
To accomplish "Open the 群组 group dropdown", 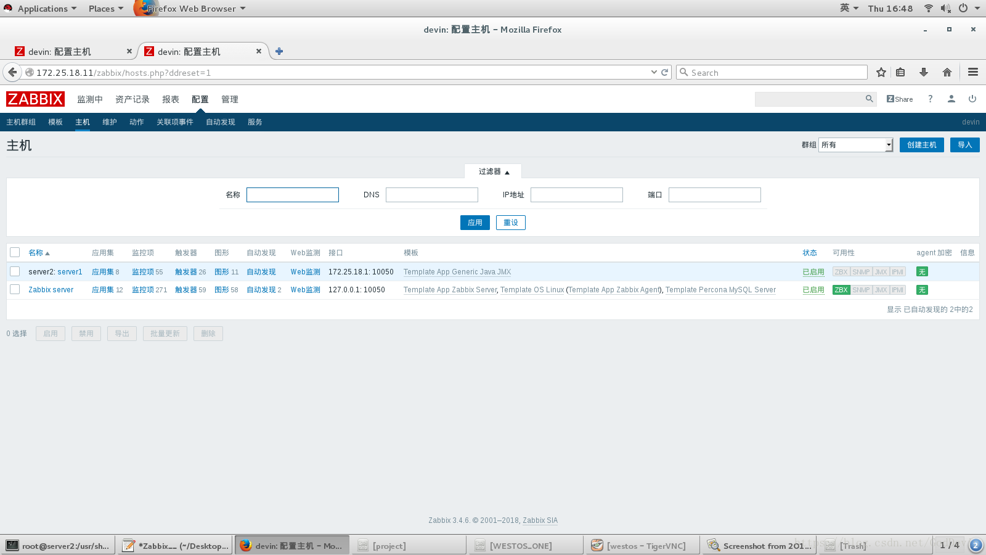I will (x=855, y=145).
